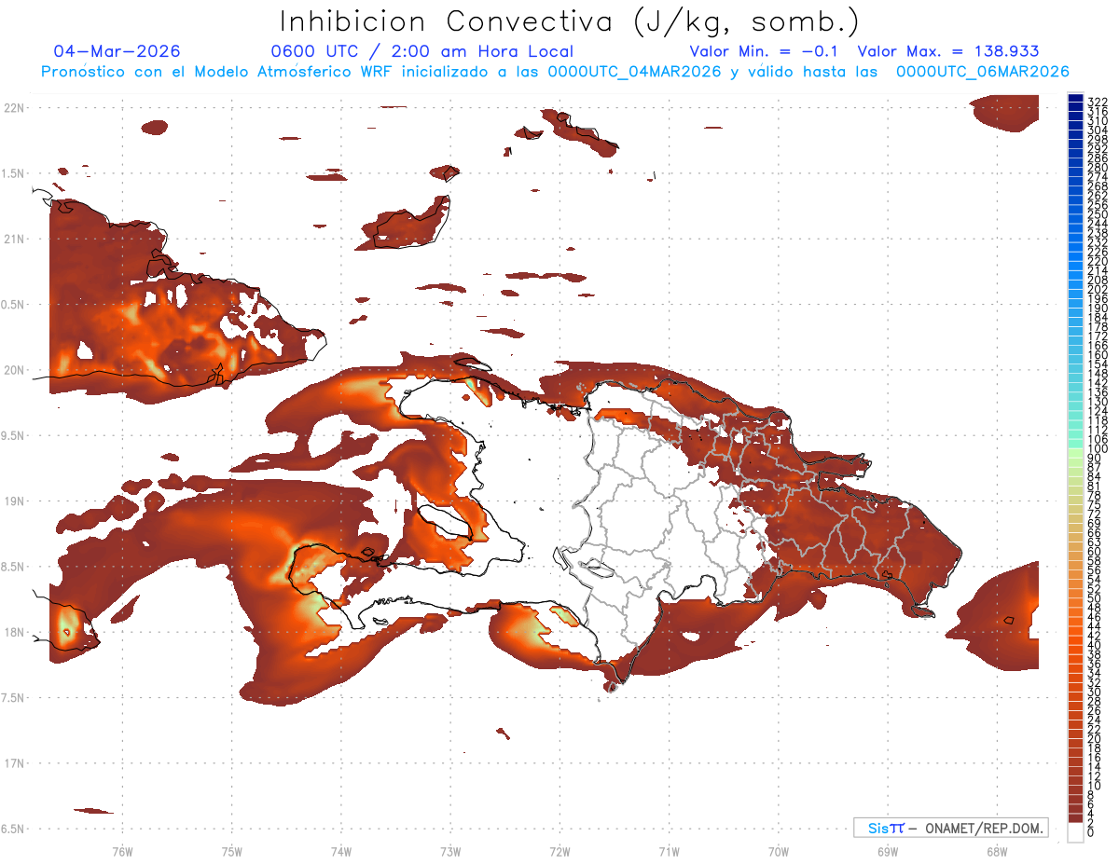Click the 'Valor Min. = -0.1' readout
Image resolution: width=1119 pixels, height=864 pixels.
coord(765,51)
